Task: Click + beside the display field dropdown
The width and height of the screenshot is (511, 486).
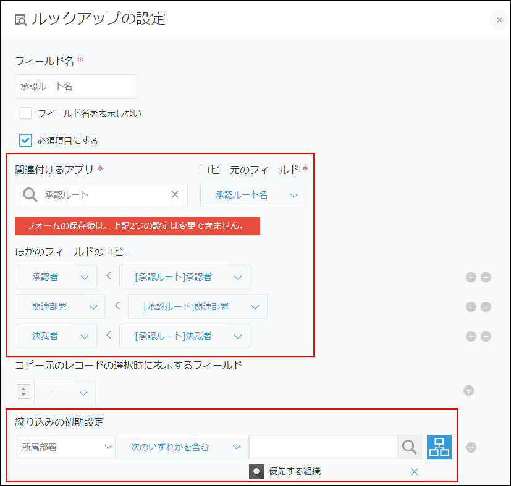Action: [x=469, y=390]
